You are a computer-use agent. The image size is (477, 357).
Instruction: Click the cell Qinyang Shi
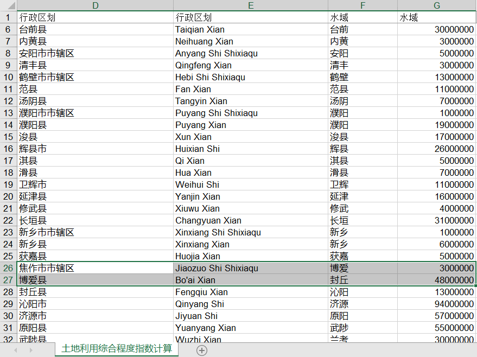coord(251,304)
